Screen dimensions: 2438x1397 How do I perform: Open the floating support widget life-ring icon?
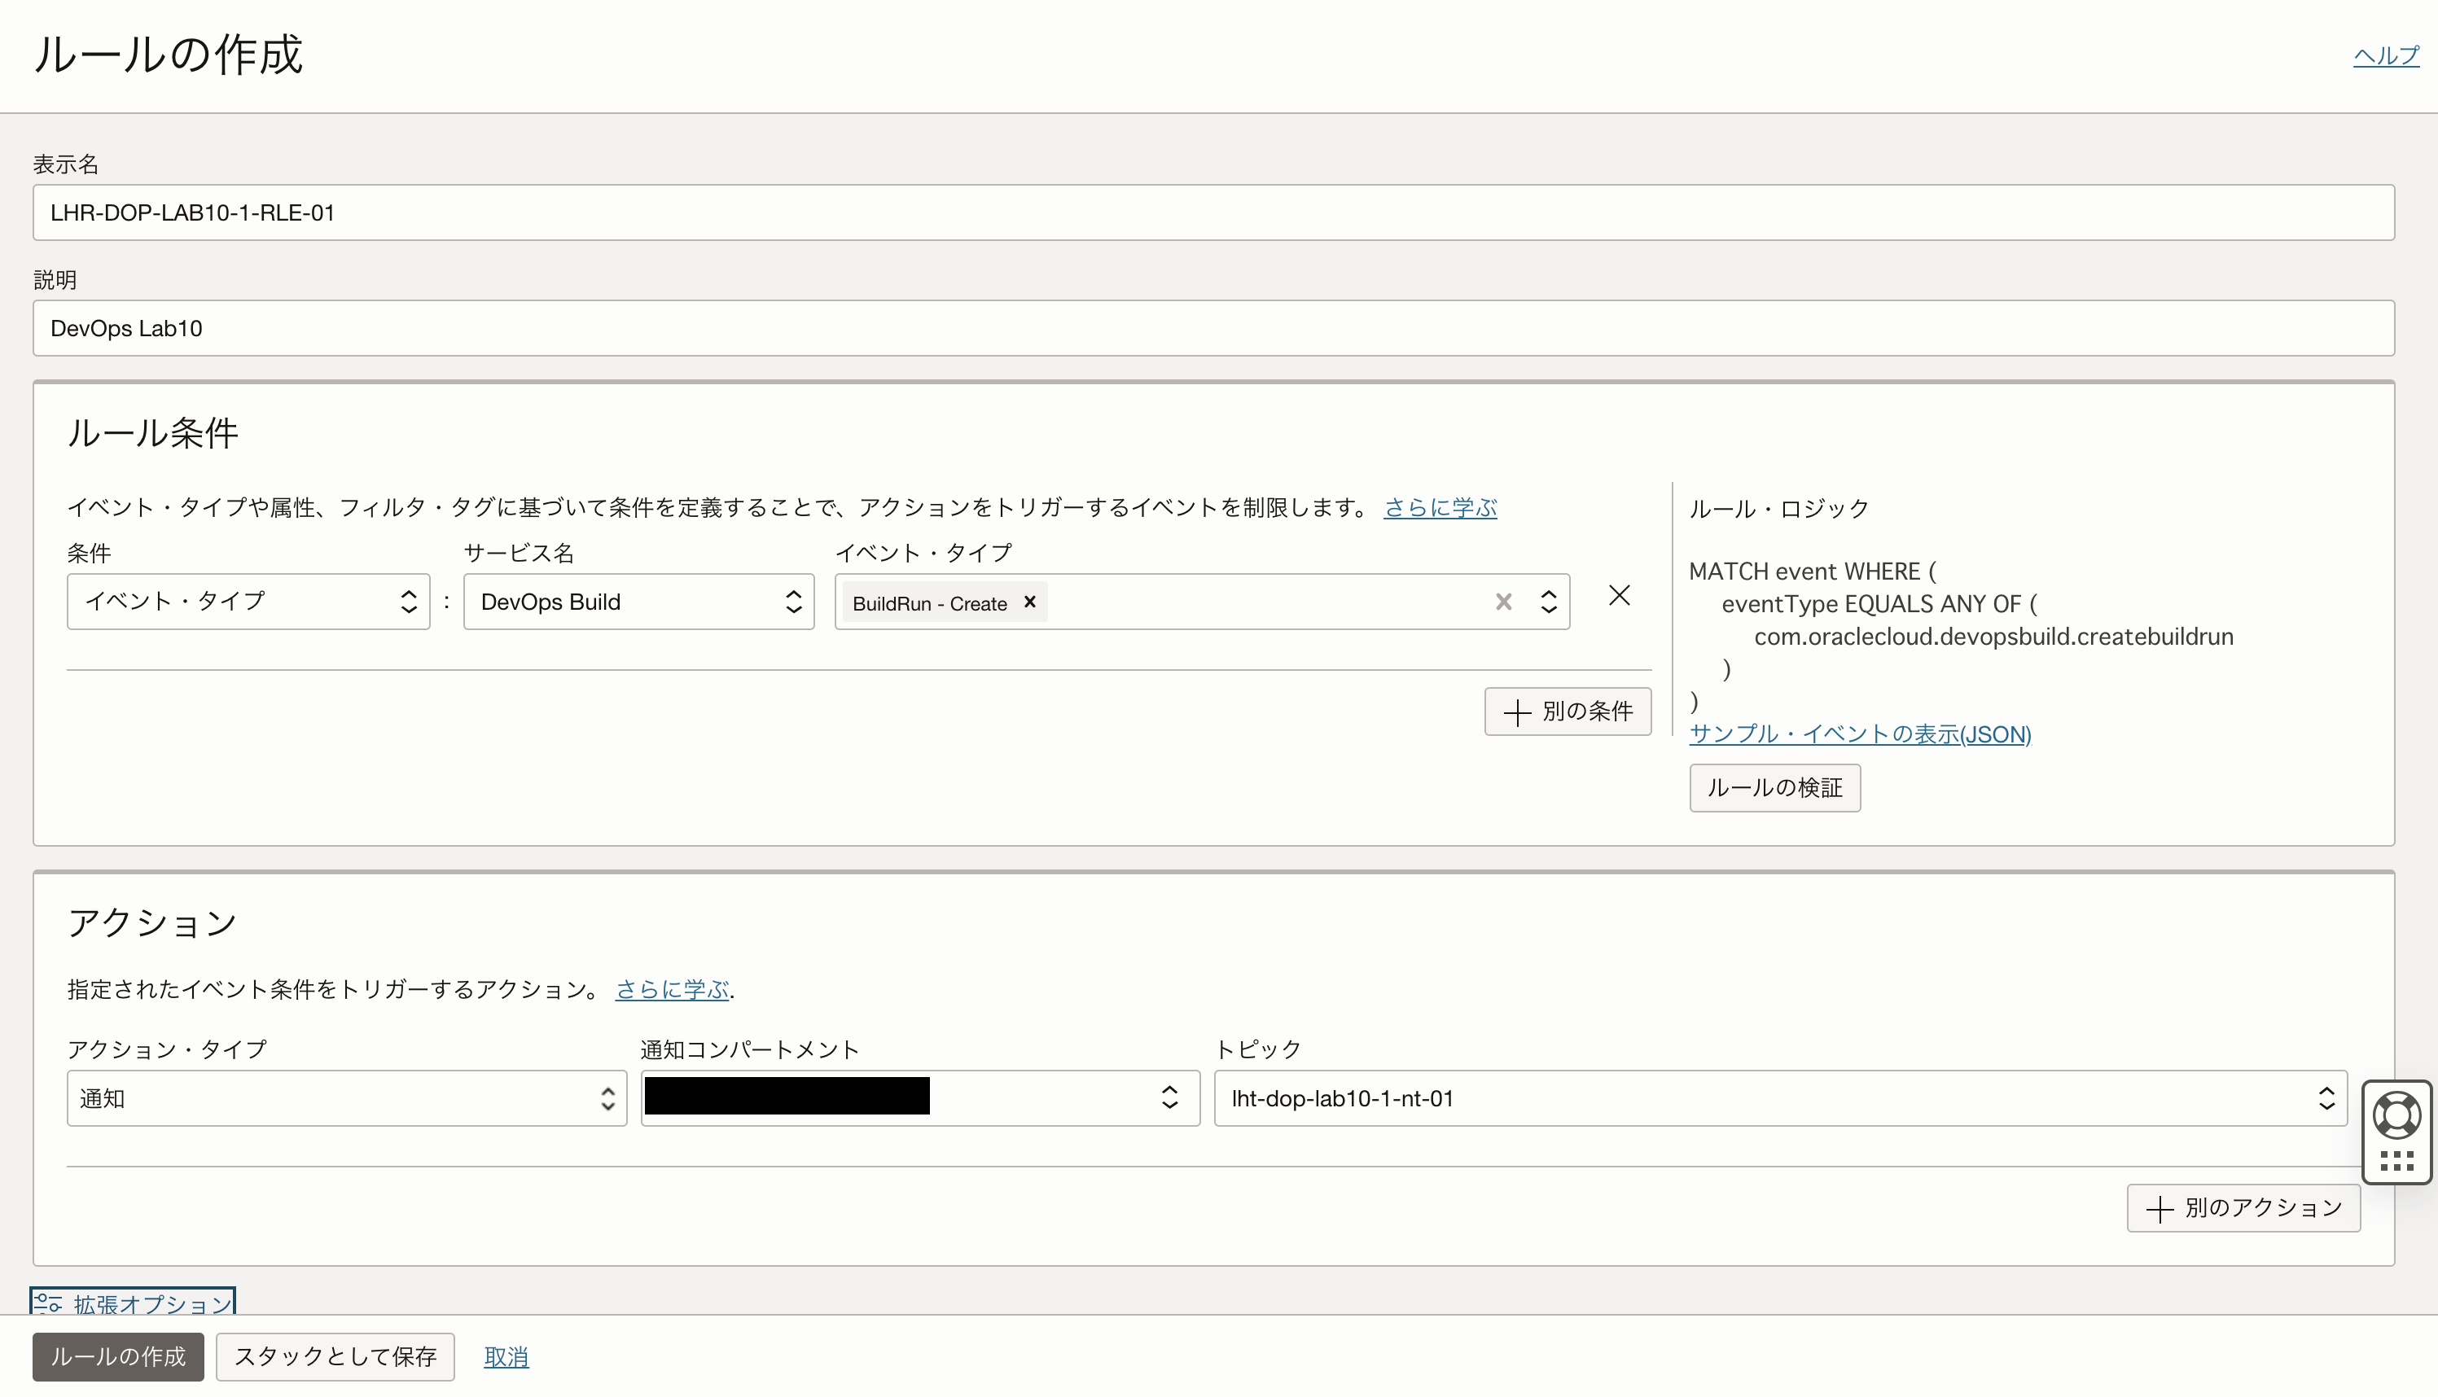[2396, 1113]
